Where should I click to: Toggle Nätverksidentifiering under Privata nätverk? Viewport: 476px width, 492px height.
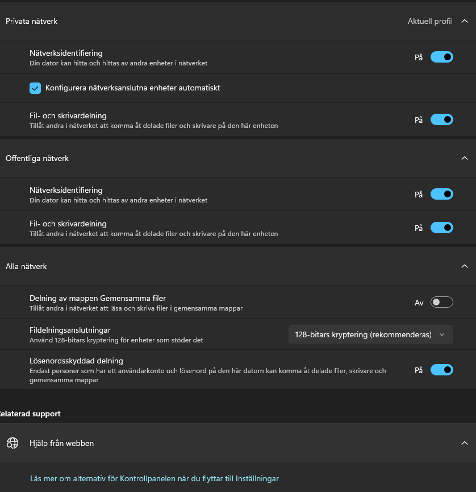(441, 57)
